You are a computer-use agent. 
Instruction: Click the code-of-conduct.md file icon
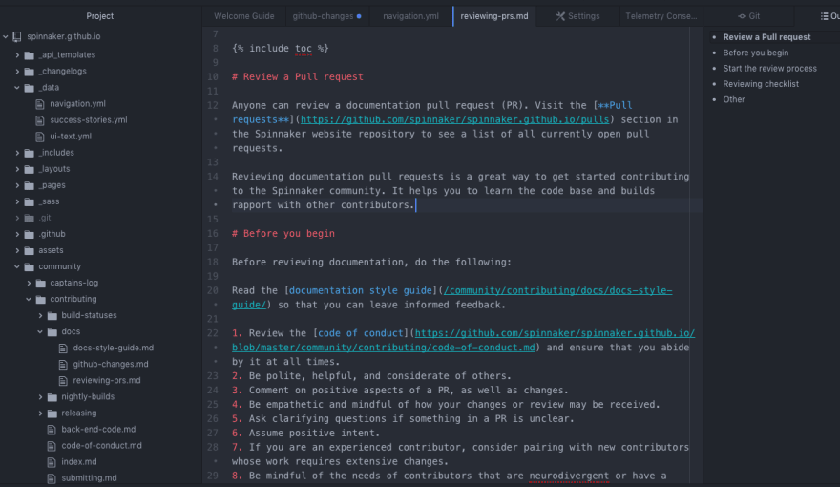point(52,446)
